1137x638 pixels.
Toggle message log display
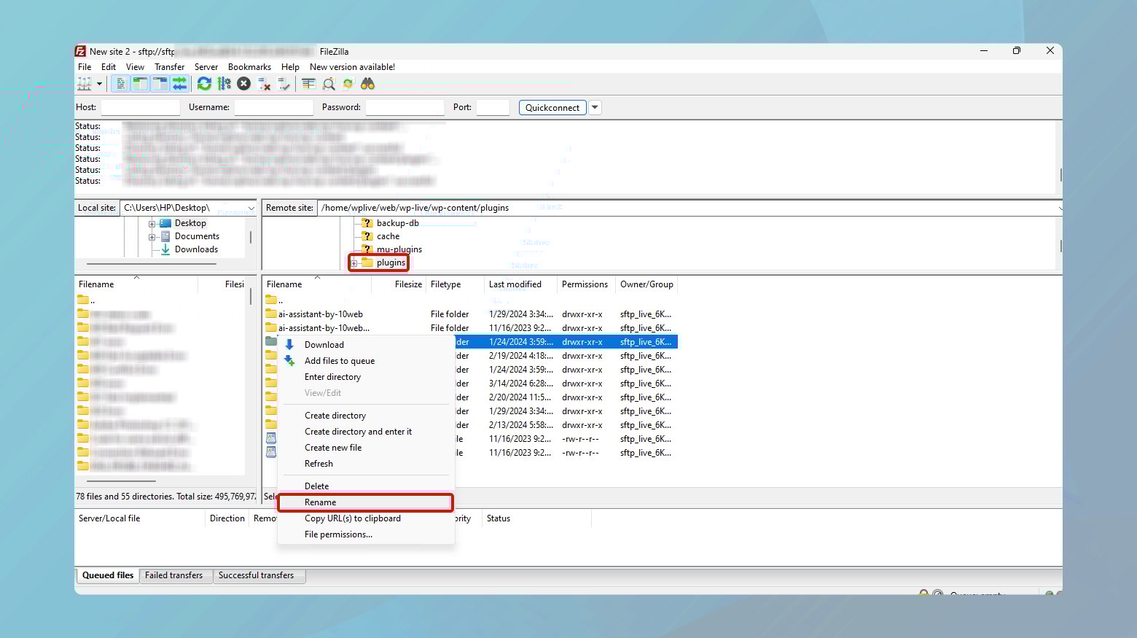pos(121,84)
